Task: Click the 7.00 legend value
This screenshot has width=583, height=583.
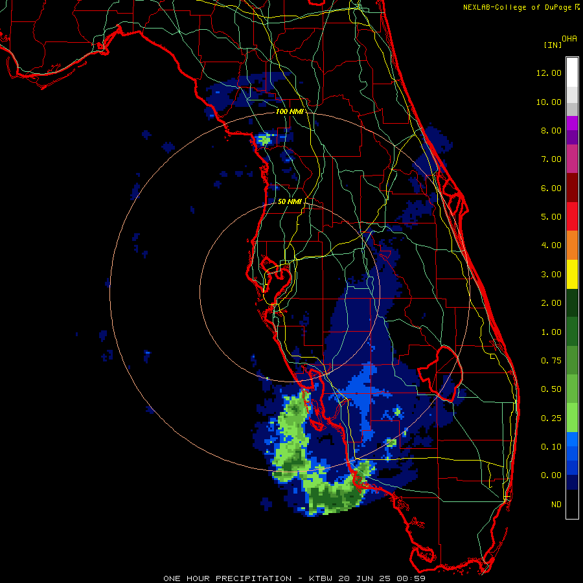Action: coord(551,159)
